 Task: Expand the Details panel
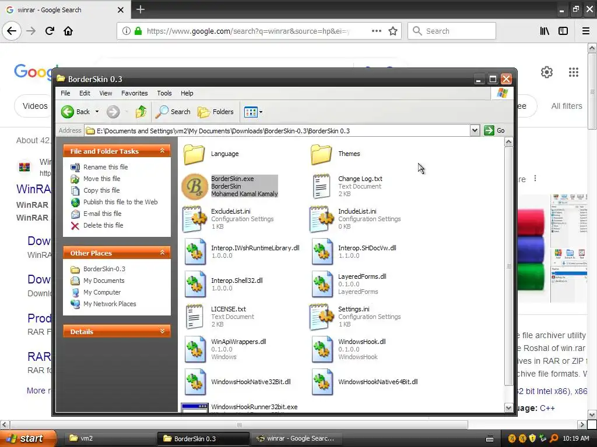point(163,331)
